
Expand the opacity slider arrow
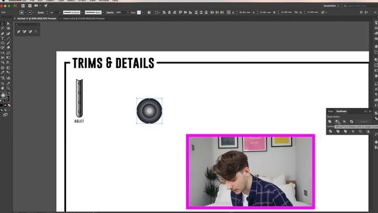(x=128, y=12)
